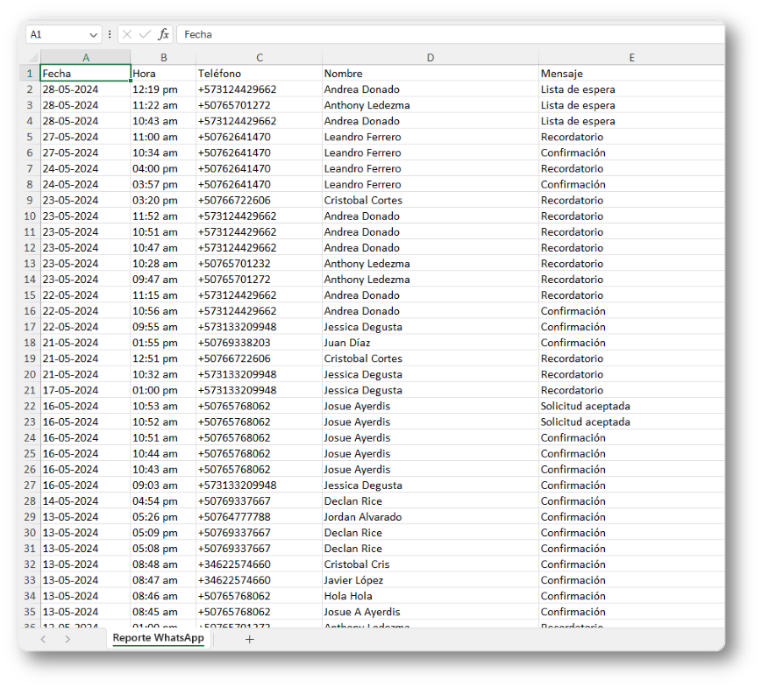The image size is (762, 688).
Task: Select the cell containing Hola Hola
Action: (x=430, y=596)
